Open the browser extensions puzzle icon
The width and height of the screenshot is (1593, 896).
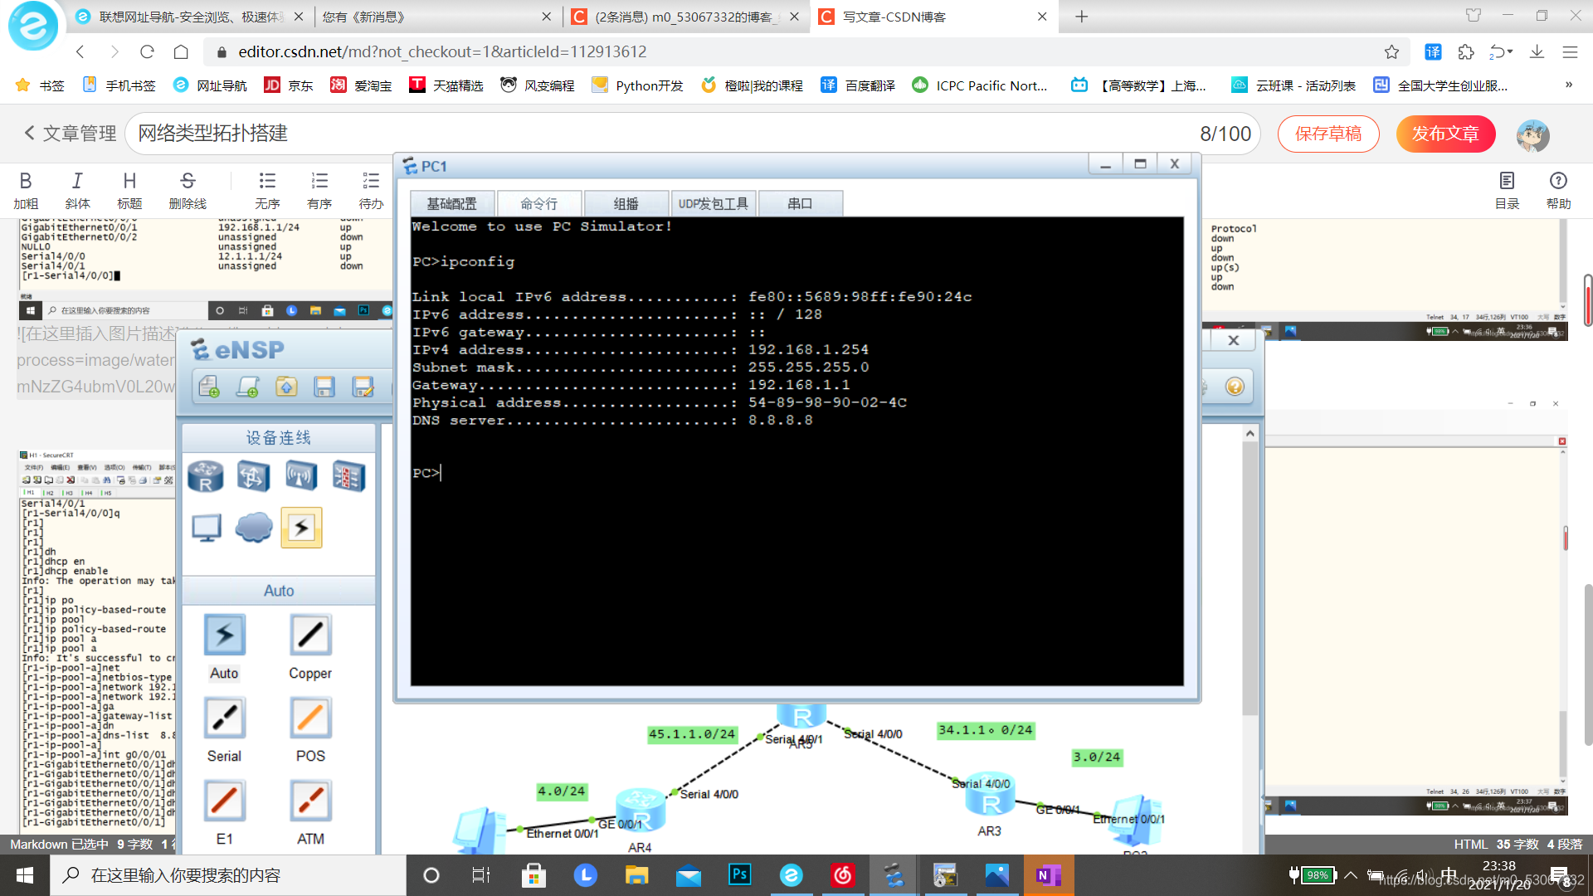tap(1466, 51)
